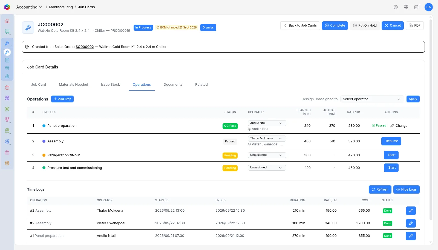Edit the Pieter Swanepoel time log entry
Screen dimensions: 438x250
[411, 223]
